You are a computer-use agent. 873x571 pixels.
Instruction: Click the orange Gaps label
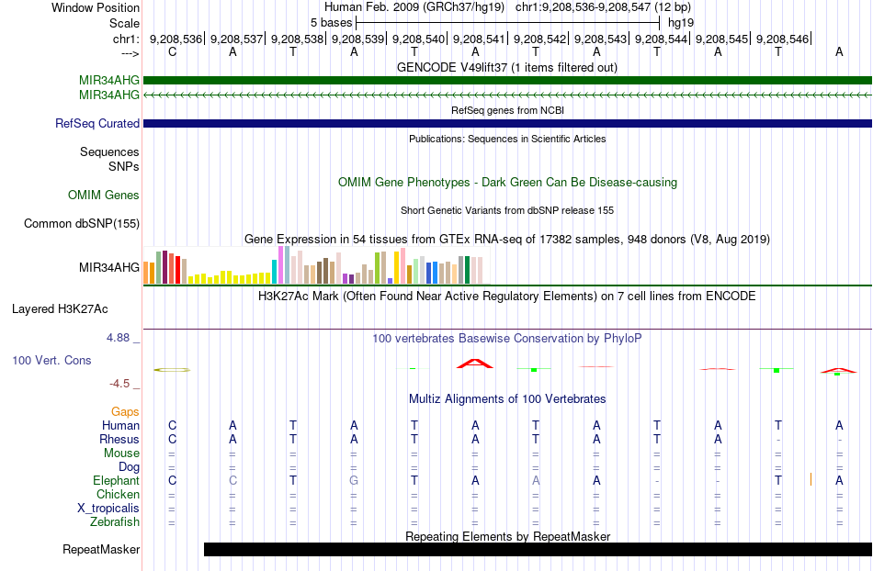tap(125, 411)
